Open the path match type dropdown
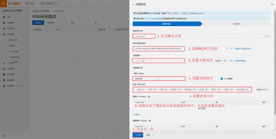This screenshot has width=276, height=139. (x=146, y=79)
